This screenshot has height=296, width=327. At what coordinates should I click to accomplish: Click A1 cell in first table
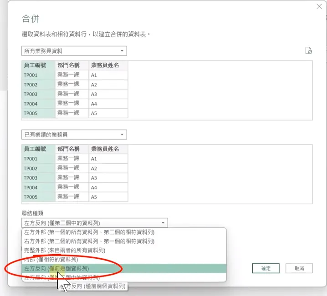point(108,75)
